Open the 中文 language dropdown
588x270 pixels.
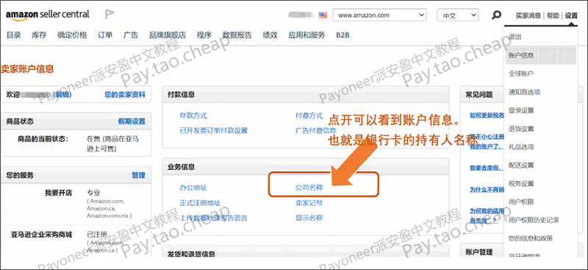(457, 15)
